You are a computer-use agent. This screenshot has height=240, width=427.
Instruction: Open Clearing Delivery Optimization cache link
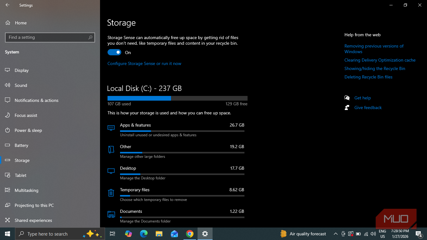[380, 60]
